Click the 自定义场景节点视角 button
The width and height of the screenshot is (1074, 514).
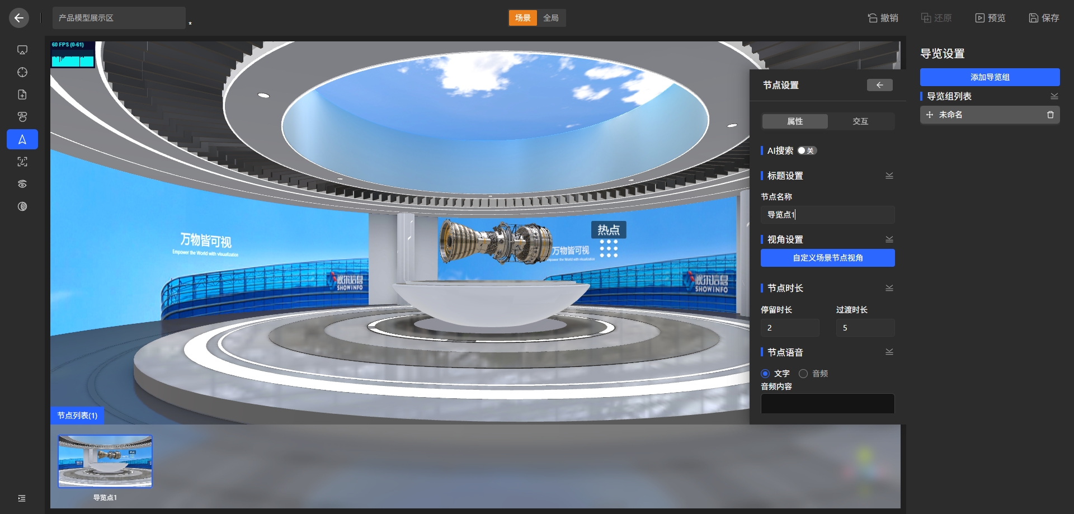coord(827,258)
